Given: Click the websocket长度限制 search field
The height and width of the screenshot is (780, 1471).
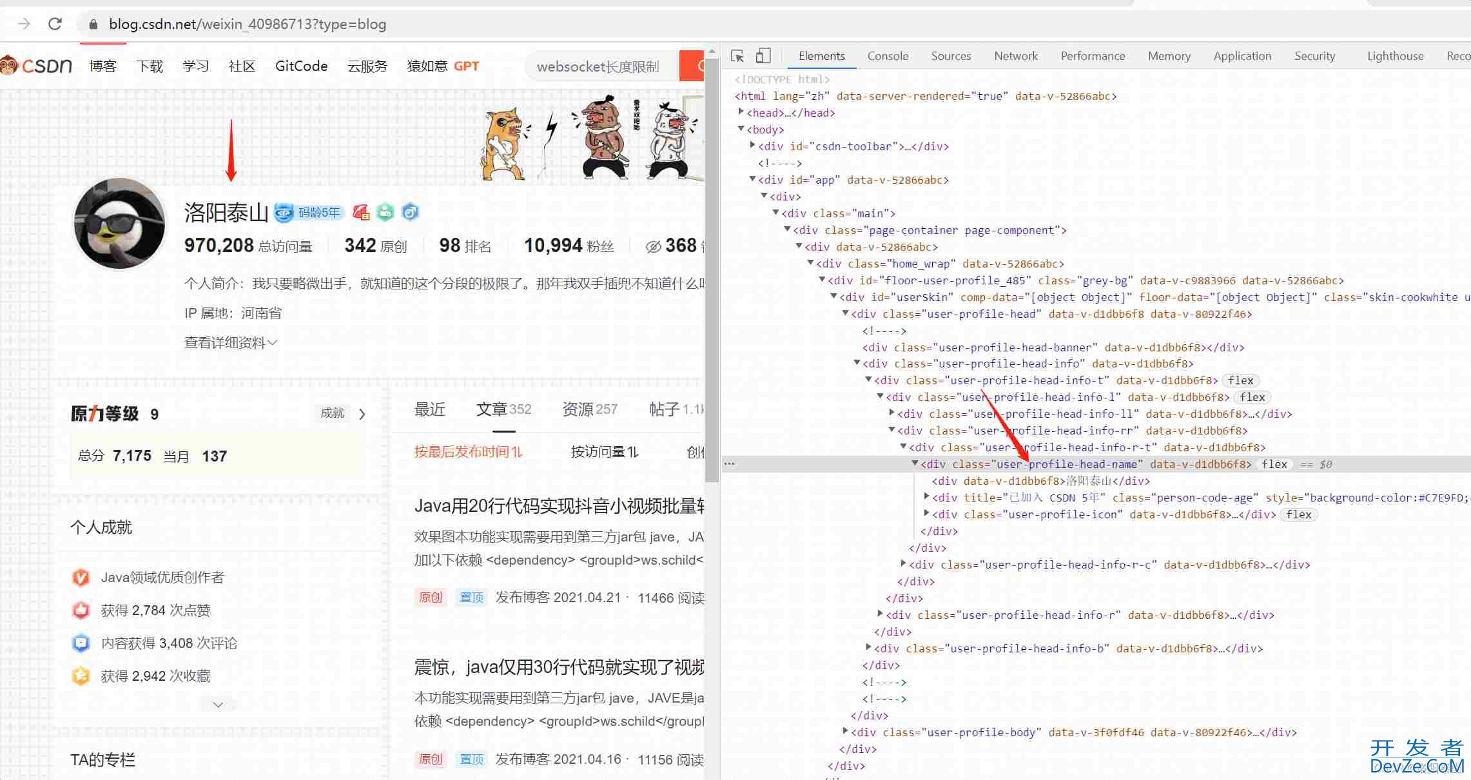Looking at the screenshot, I should pyautogui.click(x=598, y=66).
